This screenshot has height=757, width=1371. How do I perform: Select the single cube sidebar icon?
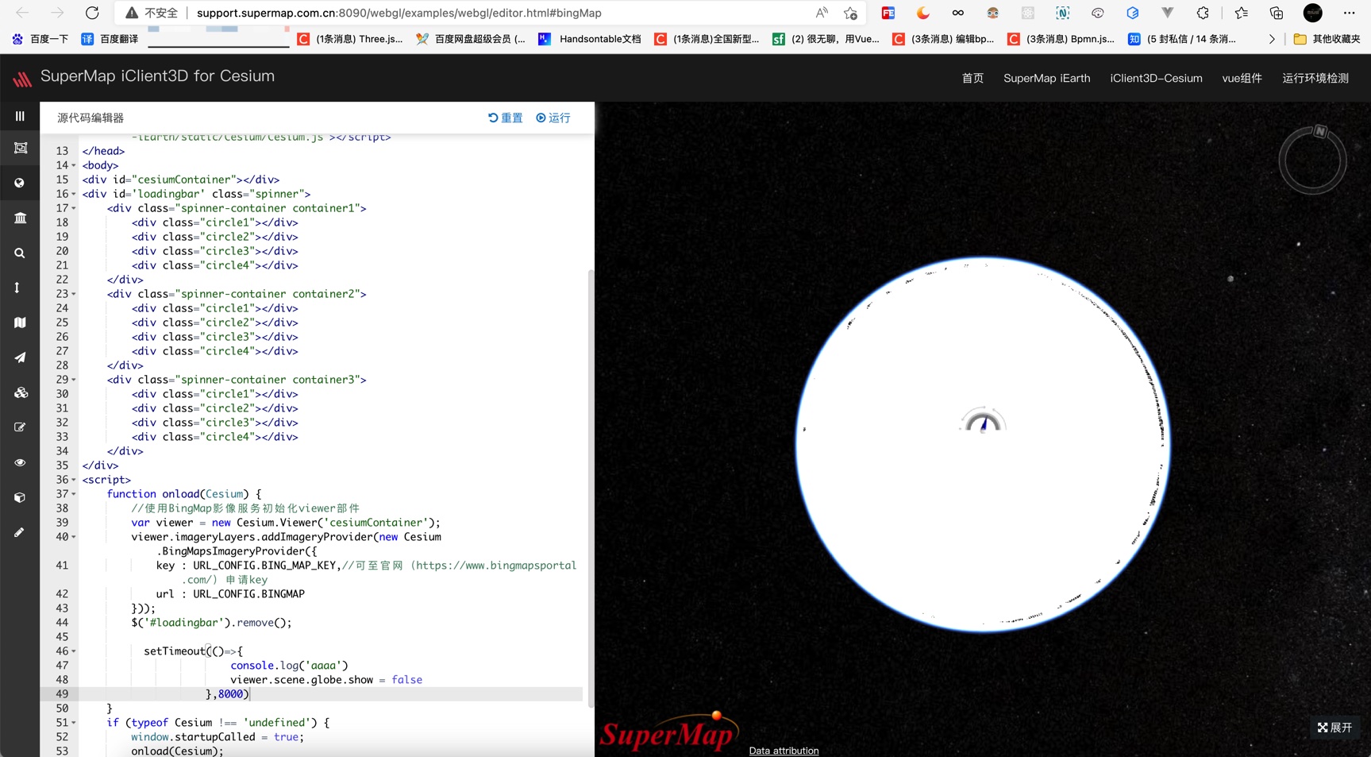click(20, 497)
